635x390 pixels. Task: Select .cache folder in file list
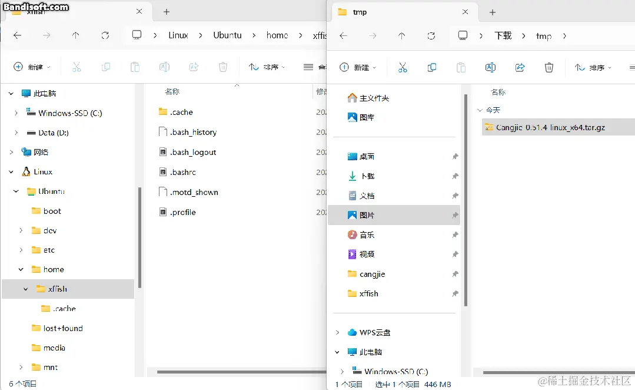[x=181, y=112]
